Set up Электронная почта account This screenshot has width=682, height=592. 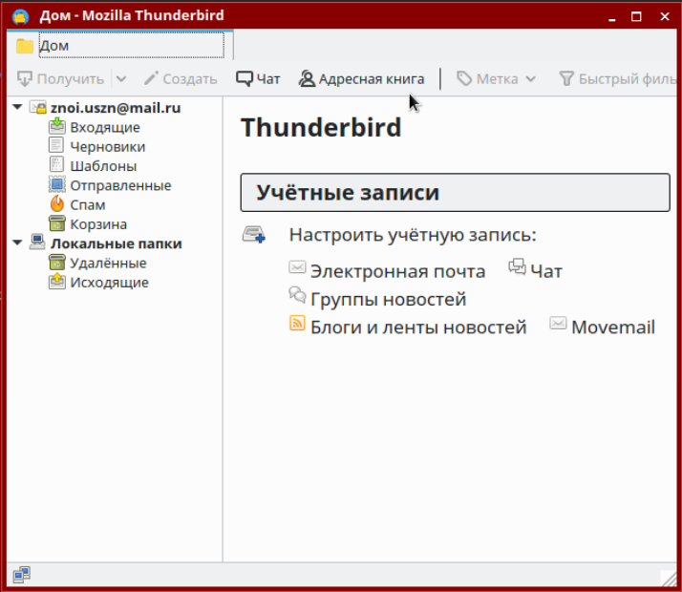tap(397, 272)
